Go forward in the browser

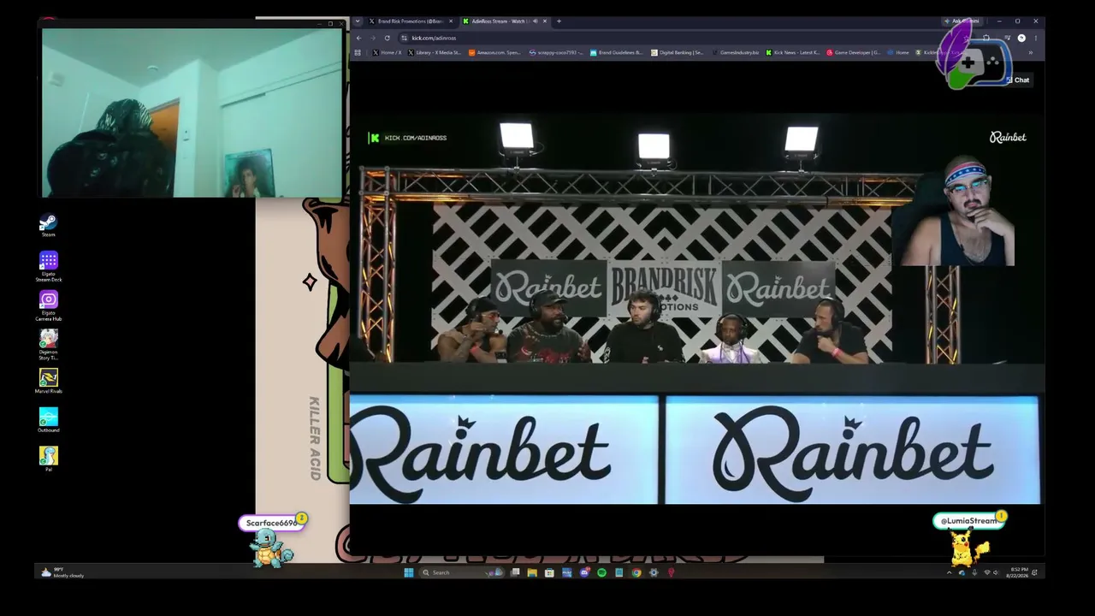[x=372, y=38]
